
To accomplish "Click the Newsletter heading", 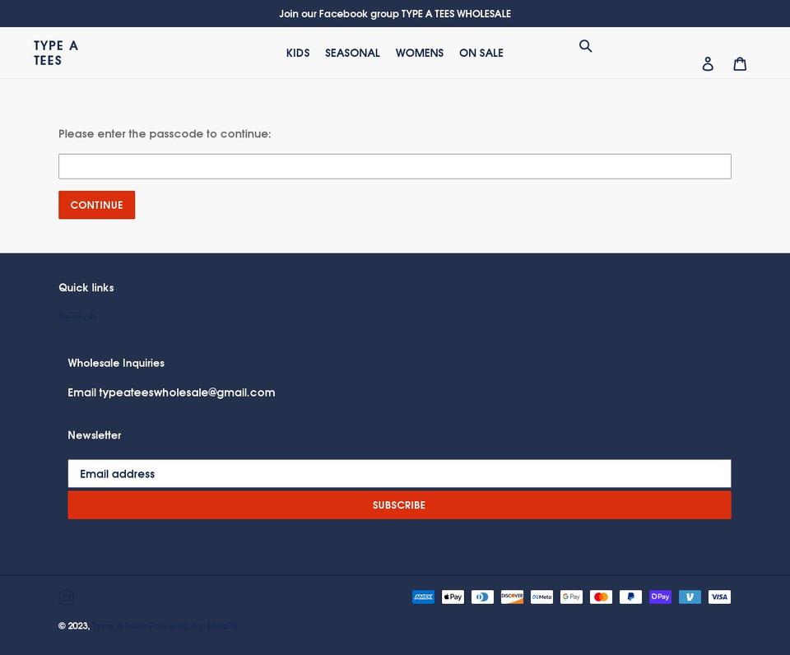I will [95, 434].
